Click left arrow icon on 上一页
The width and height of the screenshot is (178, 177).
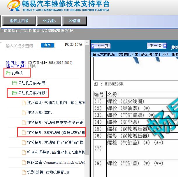pyautogui.click(x=93, y=46)
